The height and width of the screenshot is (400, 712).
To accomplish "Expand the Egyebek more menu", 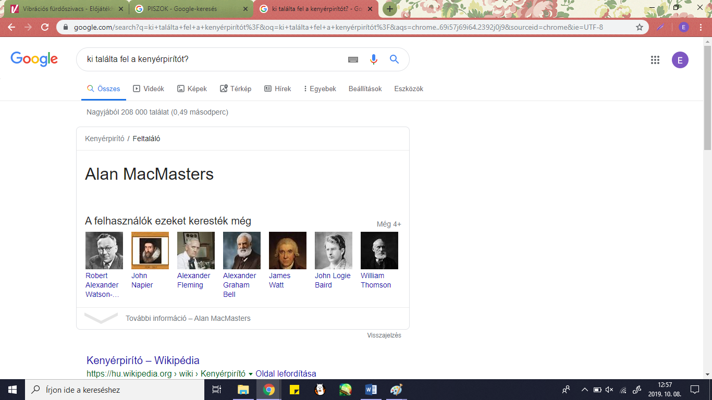I will point(320,89).
